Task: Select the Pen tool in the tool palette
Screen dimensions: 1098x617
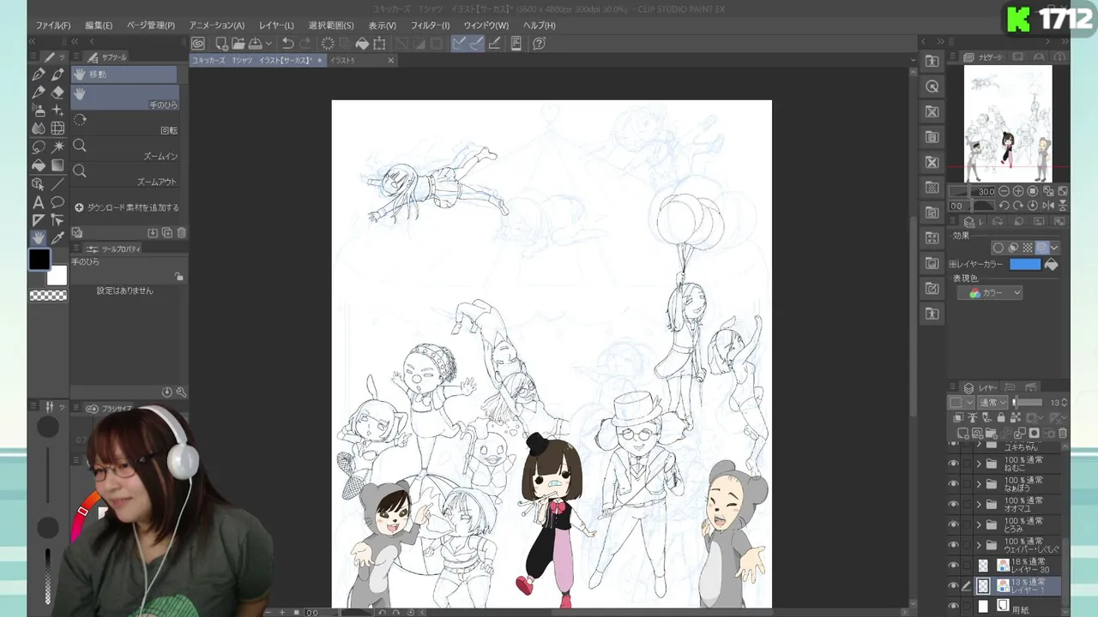Action: pos(39,75)
